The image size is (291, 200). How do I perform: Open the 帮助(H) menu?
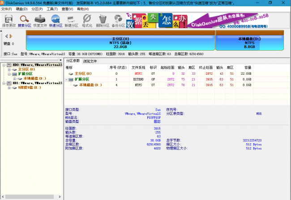(83, 9)
